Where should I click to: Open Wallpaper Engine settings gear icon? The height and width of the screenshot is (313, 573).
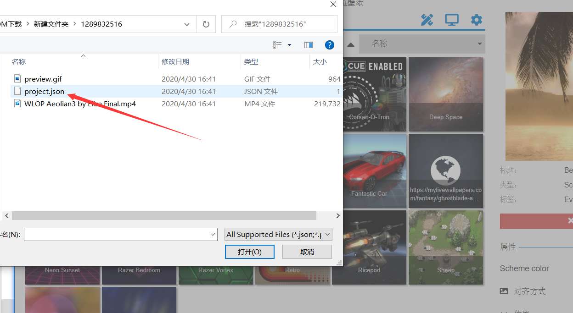click(476, 20)
